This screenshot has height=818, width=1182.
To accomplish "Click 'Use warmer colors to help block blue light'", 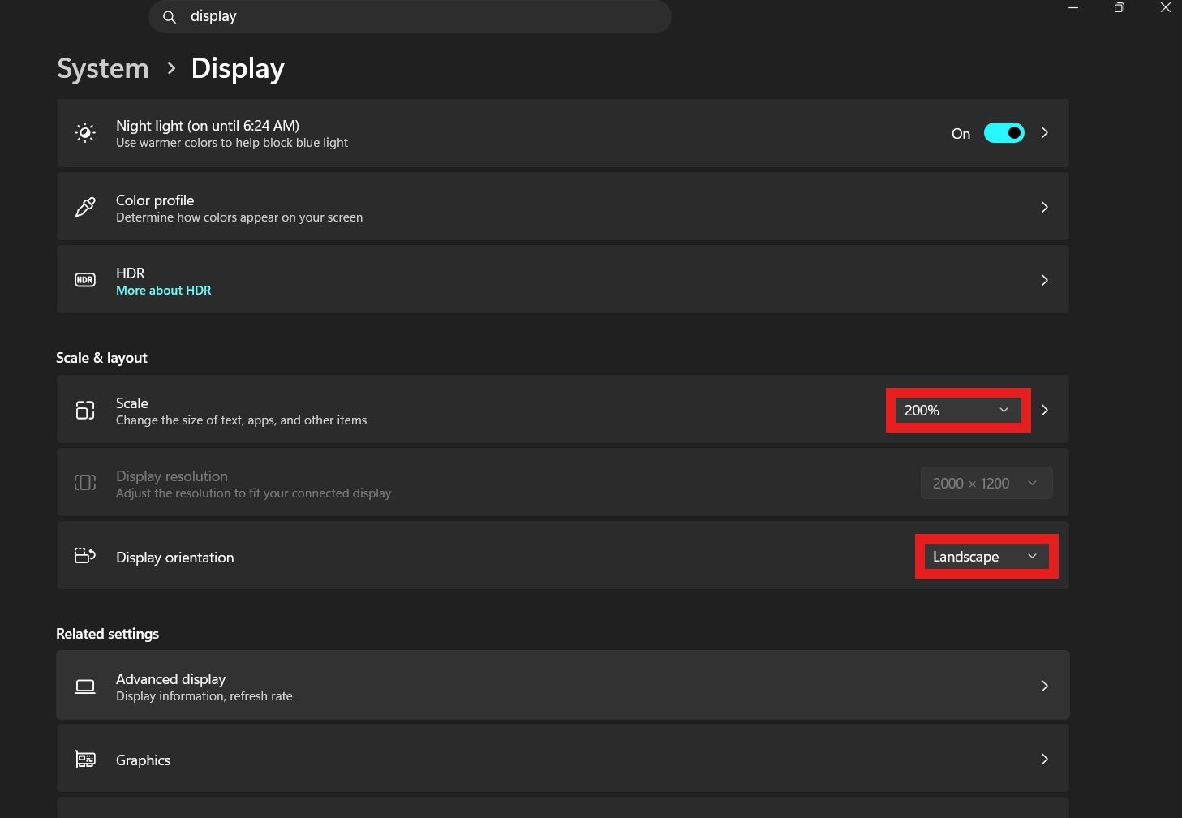I will [232, 143].
